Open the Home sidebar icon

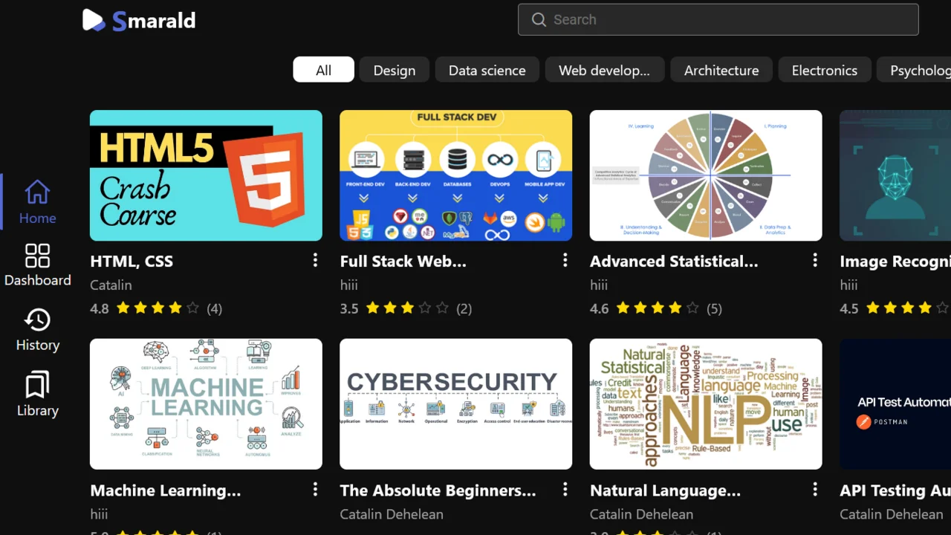pos(37,192)
